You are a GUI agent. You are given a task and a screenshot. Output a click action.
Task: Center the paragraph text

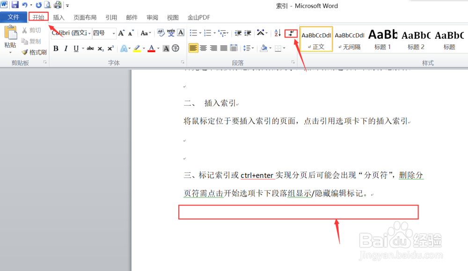tap(203, 48)
